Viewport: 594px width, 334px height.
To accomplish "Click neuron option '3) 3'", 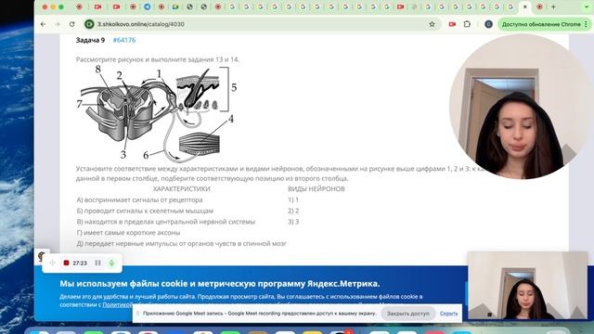I will click(x=293, y=222).
